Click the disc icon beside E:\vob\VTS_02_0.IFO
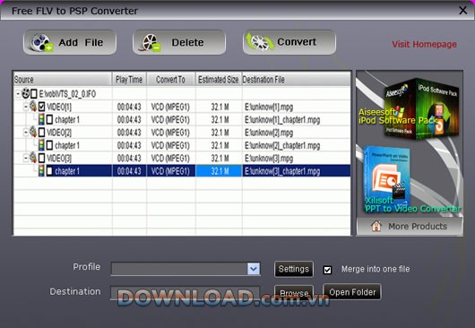 pos(26,93)
